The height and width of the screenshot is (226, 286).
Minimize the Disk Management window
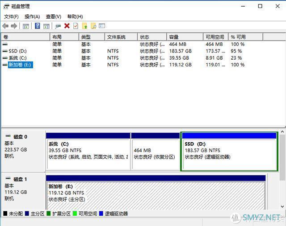click(x=243, y=6)
